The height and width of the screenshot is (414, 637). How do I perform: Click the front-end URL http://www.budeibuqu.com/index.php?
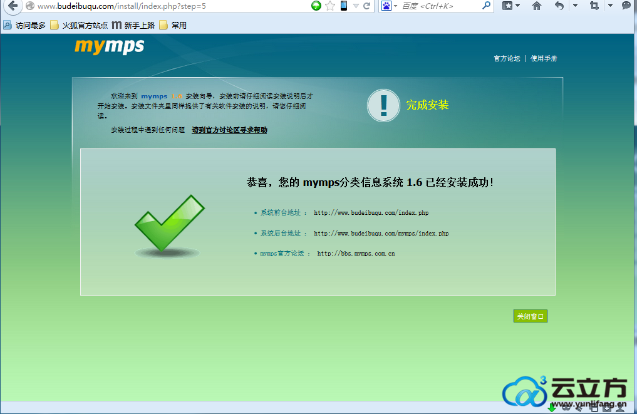(x=371, y=213)
